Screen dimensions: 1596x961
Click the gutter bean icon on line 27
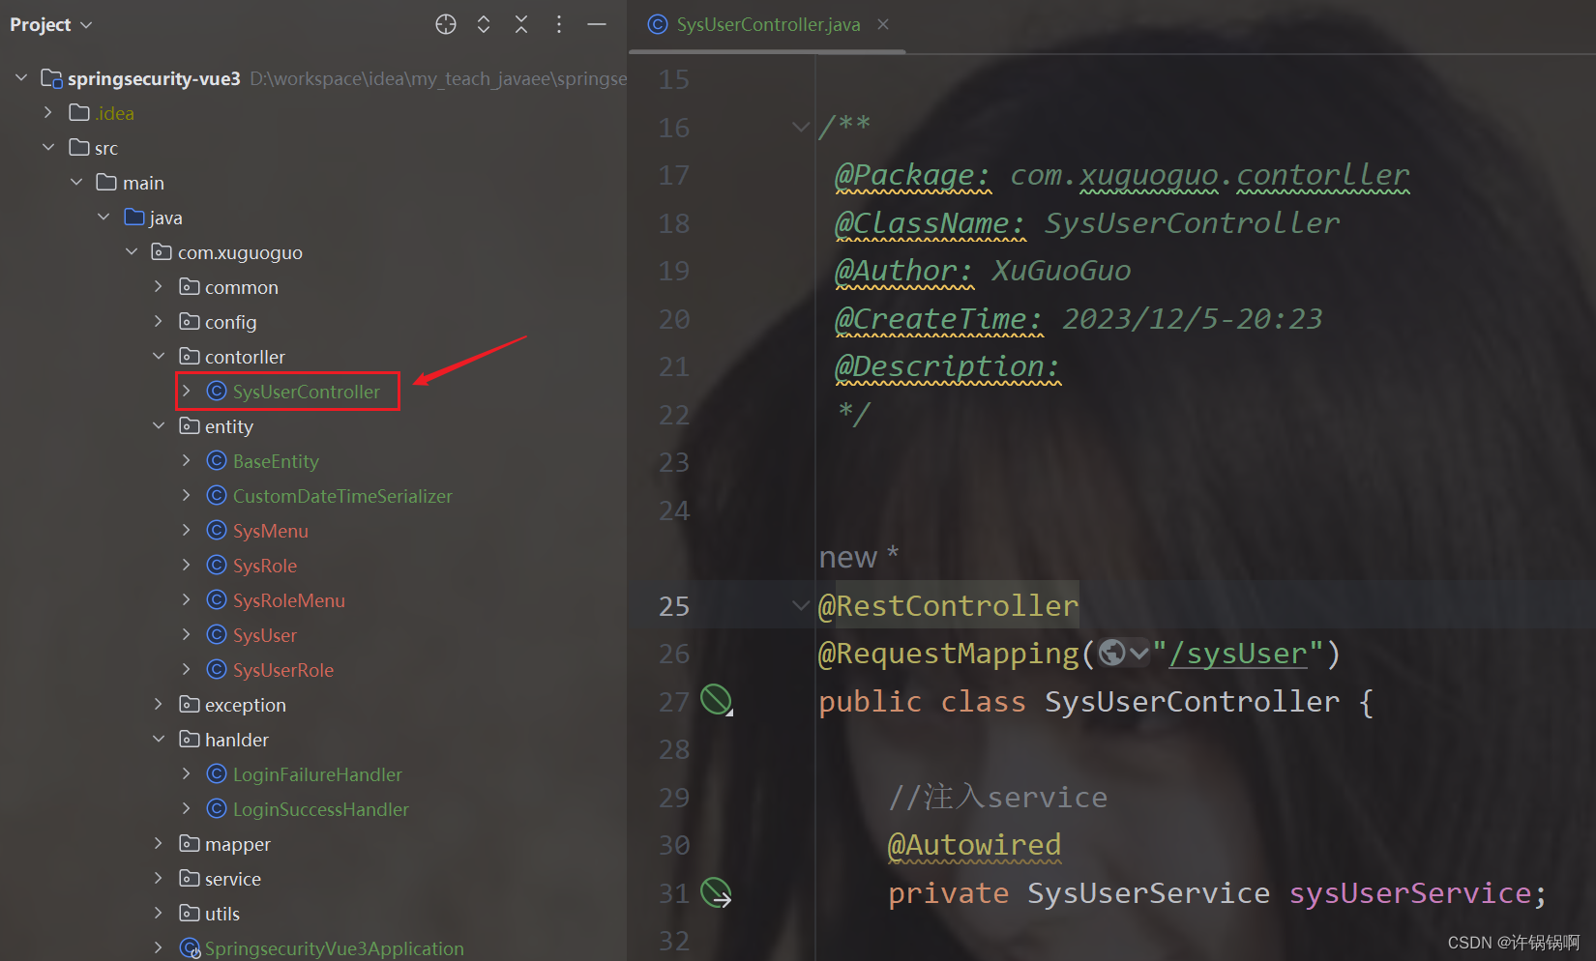[x=716, y=699]
